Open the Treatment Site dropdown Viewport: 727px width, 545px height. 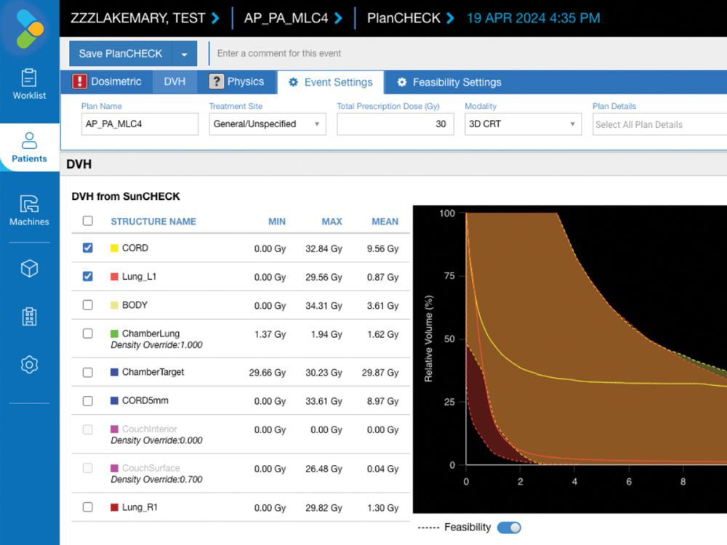tap(268, 124)
